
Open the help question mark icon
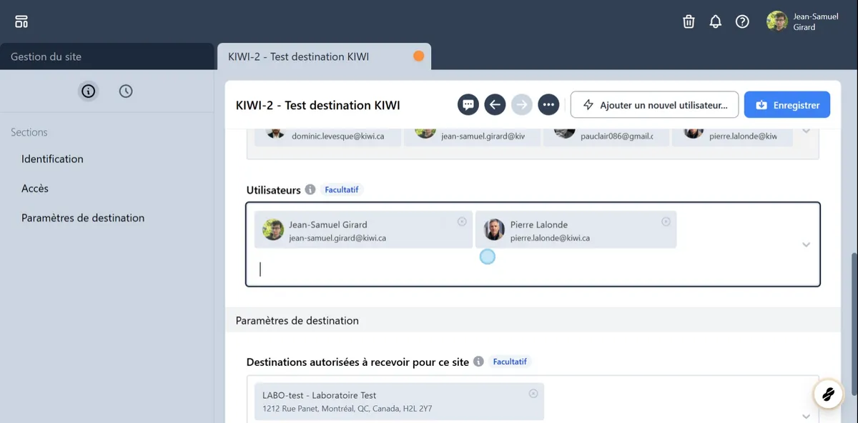coord(742,21)
